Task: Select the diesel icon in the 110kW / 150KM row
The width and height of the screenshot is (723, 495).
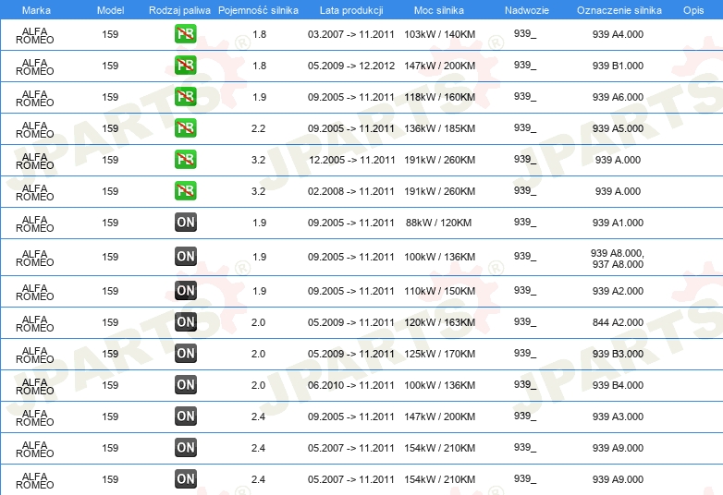Action: point(185,291)
